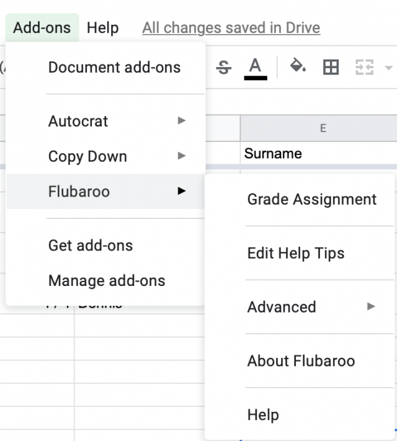Expand the Advanced submenu arrow
This screenshot has height=441, width=397.
pyautogui.click(x=371, y=306)
